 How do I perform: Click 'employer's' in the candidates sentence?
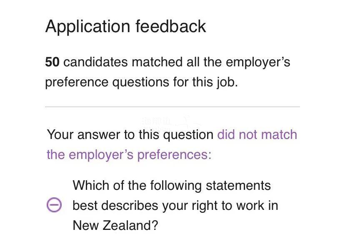point(258,63)
